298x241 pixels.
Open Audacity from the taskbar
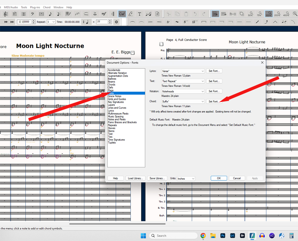click(262, 236)
